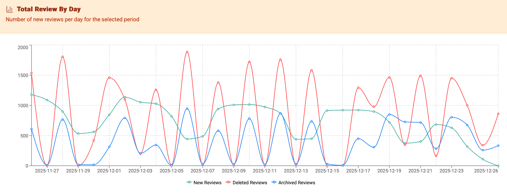Click the red Deleted Reviews legend marker
This screenshot has height=194, width=507.
228,182
